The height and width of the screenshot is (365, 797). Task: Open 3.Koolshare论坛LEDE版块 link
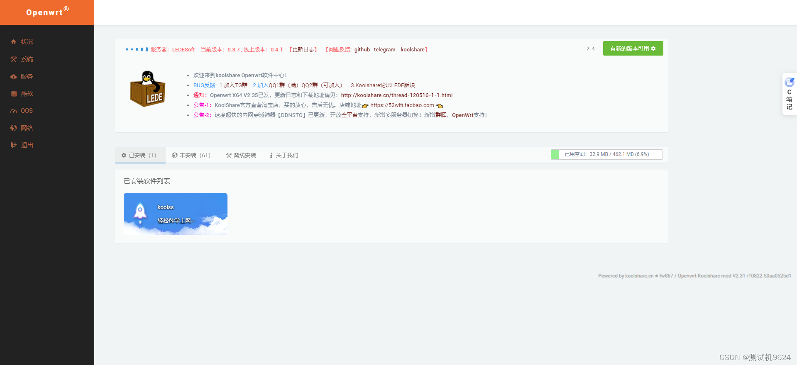pos(383,85)
